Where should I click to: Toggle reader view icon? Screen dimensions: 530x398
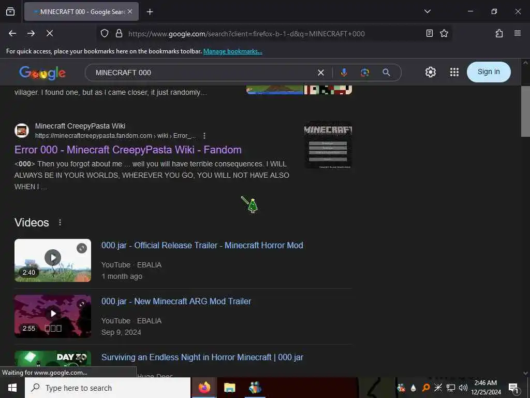(x=429, y=33)
